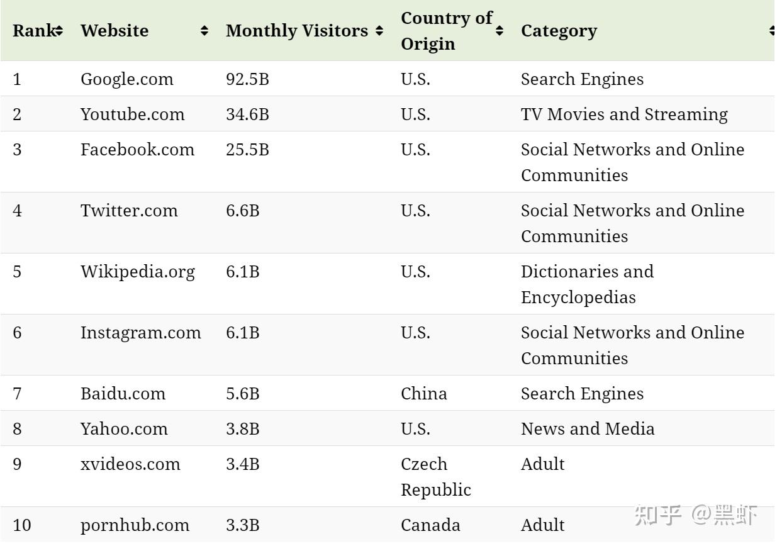This screenshot has height=546, width=777.
Task: Click the China country cell
Action: [423, 394]
